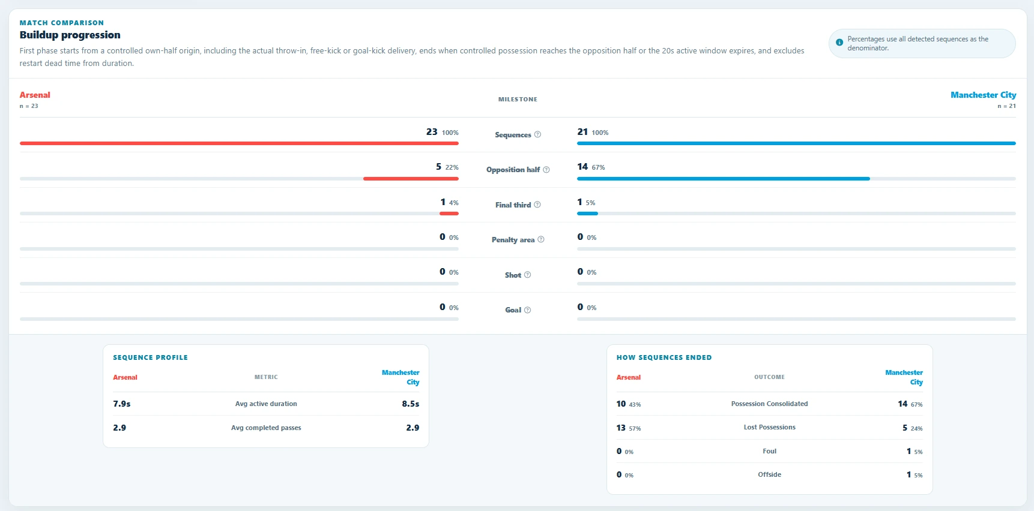1034x511 pixels.
Task: Click Arsenal's Lost Possessions value '13 57%'
Action: point(629,428)
